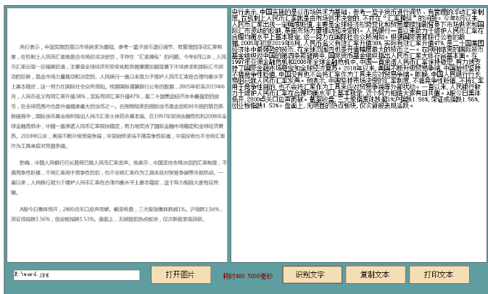The image size is (488, 294).
Task: Copy the recognized text with 复制文本
Action: [x=374, y=275]
